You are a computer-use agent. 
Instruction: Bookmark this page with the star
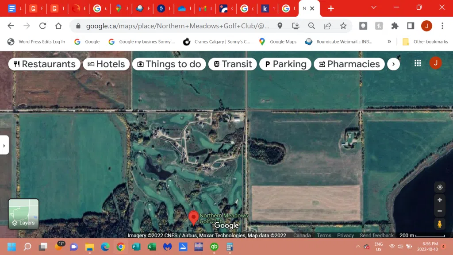tap(343, 26)
